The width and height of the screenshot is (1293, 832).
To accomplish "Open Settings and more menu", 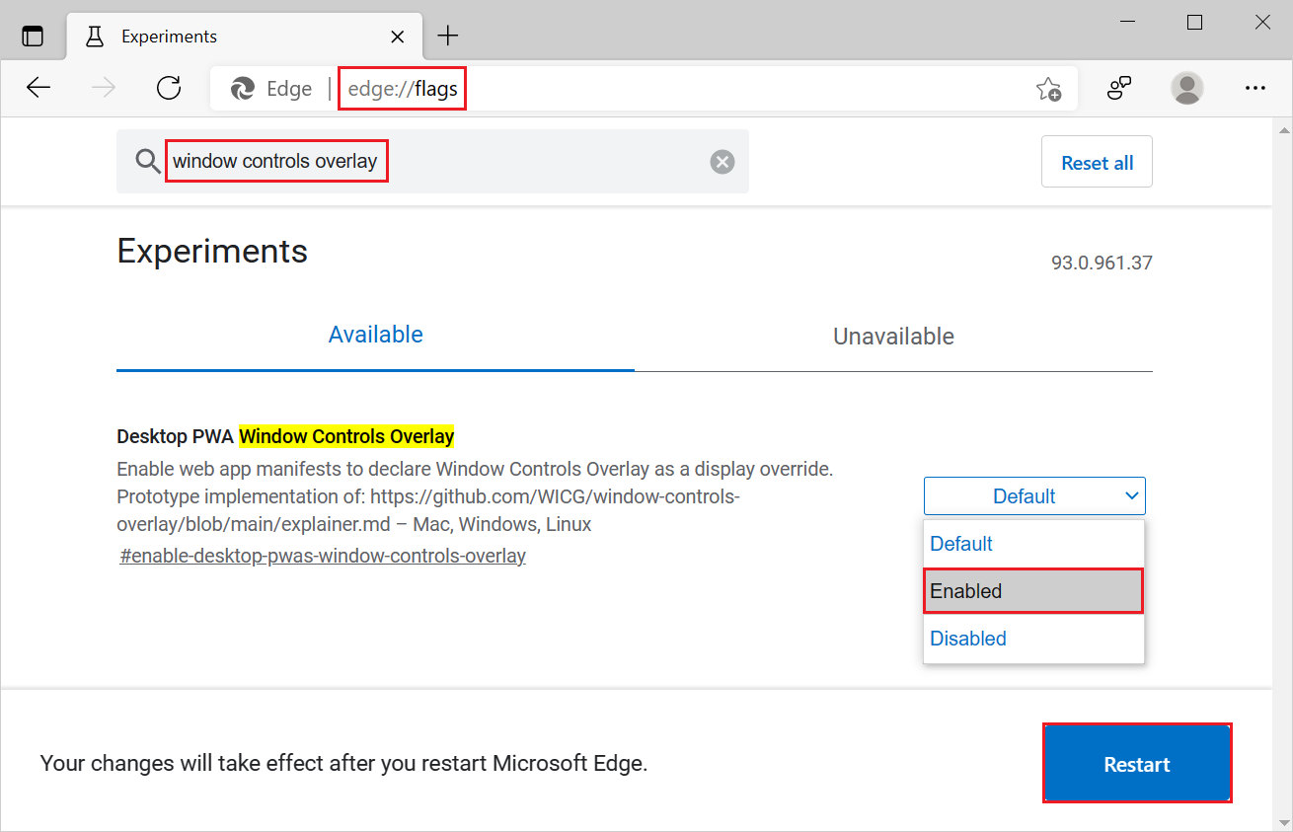I will [1255, 88].
